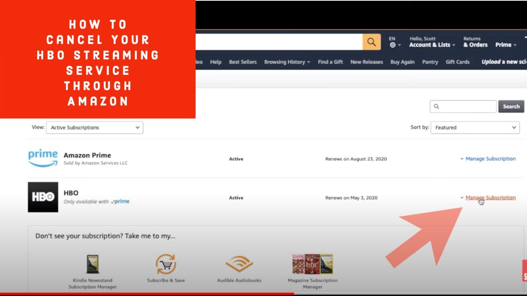Click into the main Amazon search bar
Image resolution: width=527 pixels, height=296 pixels.
279,42
